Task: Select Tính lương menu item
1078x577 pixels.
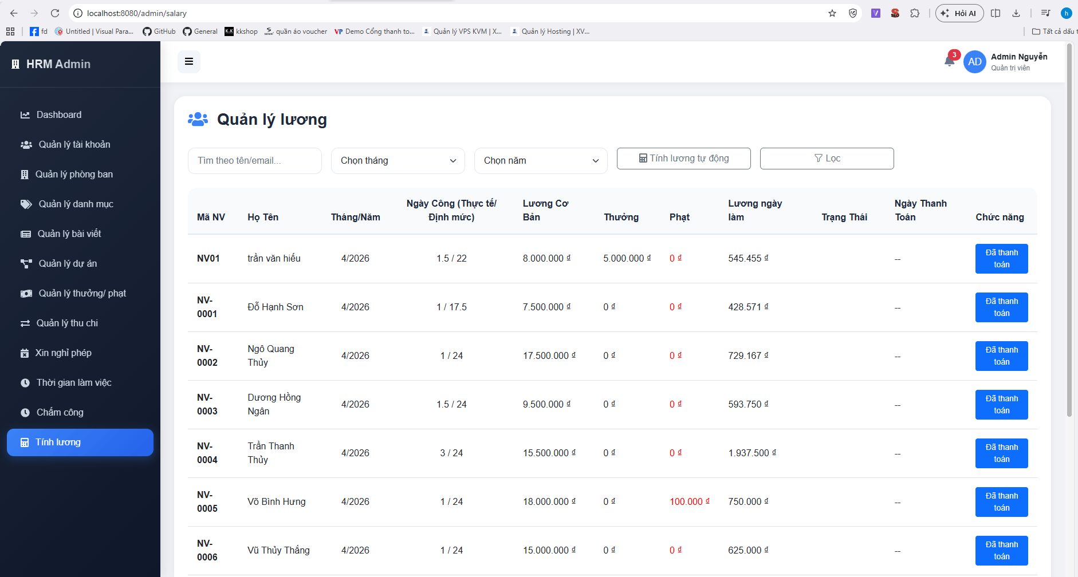Action: pos(80,442)
